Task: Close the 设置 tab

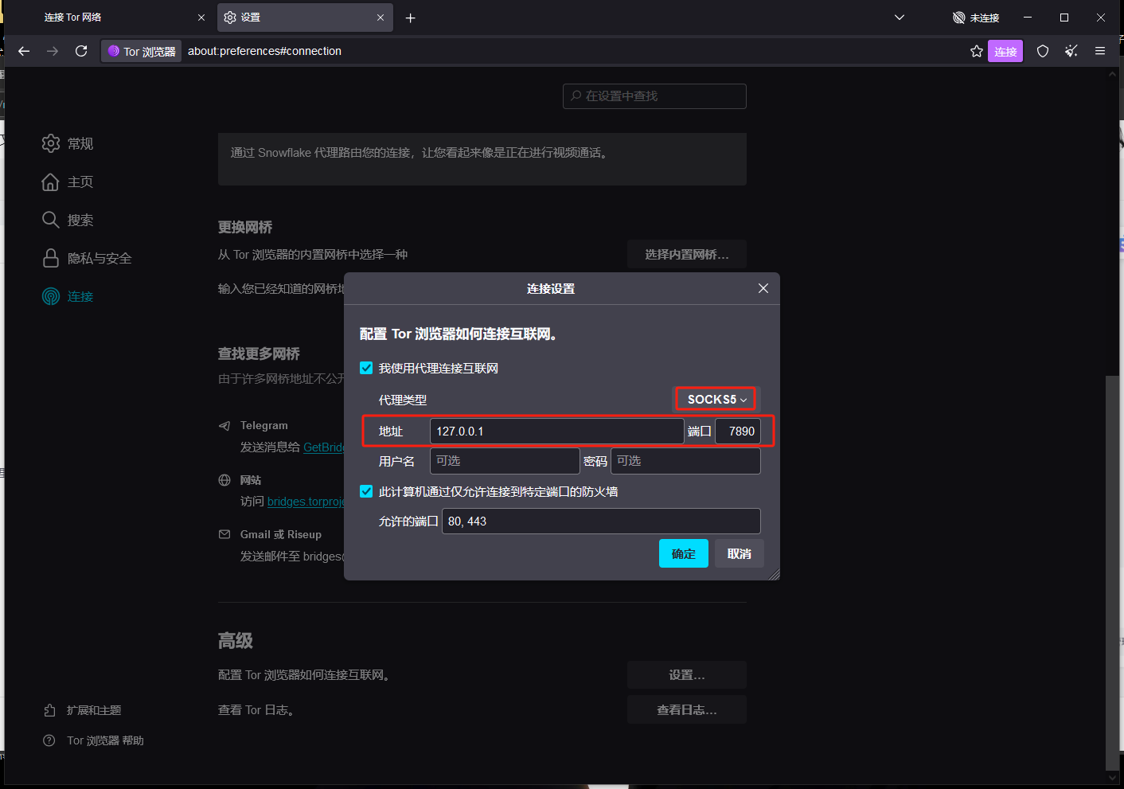Action: [381, 18]
